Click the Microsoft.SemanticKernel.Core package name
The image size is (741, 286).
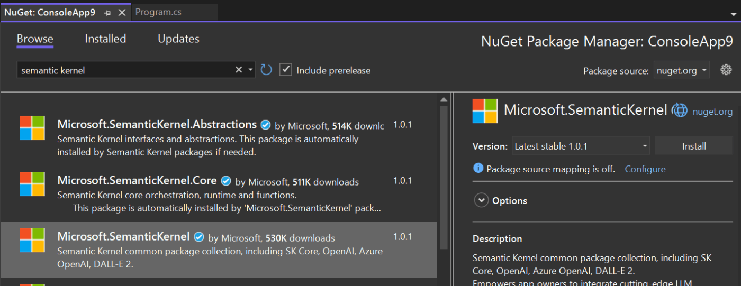pos(137,181)
